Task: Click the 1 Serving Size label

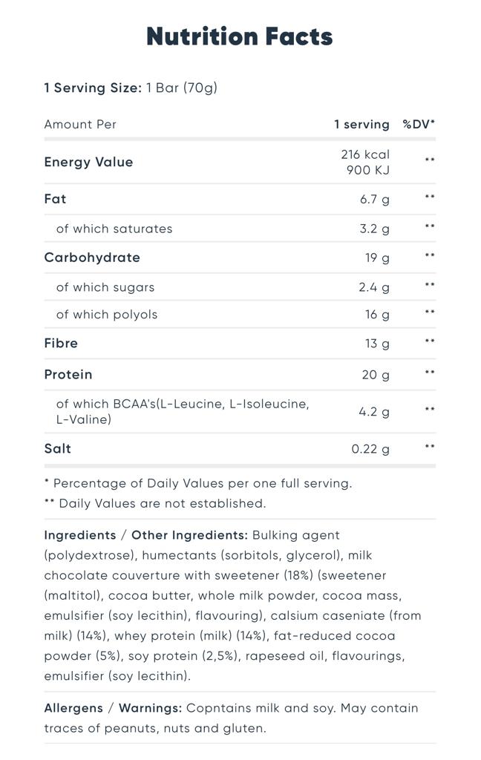Action: 93,88
